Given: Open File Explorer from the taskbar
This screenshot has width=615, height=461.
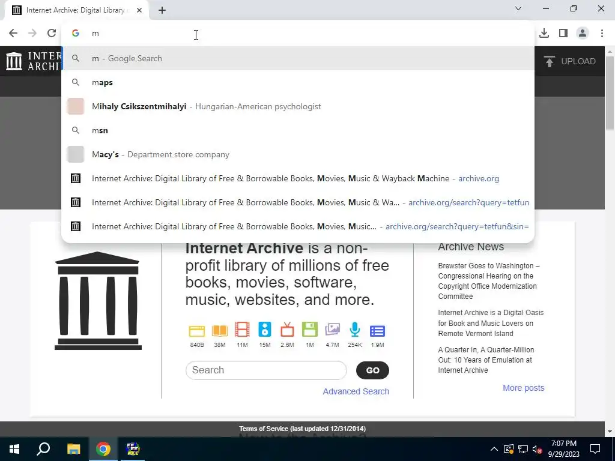Looking at the screenshot, I should click(x=73, y=449).
